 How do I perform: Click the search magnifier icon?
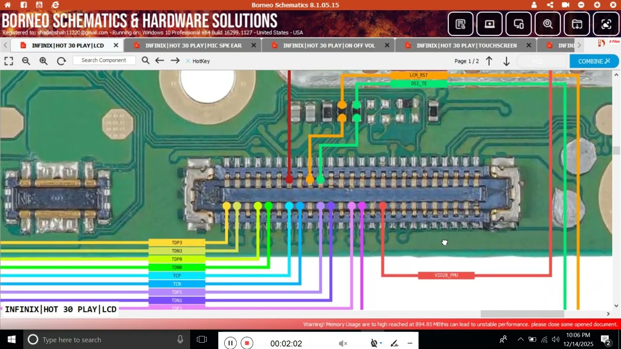tap(146, 61)
